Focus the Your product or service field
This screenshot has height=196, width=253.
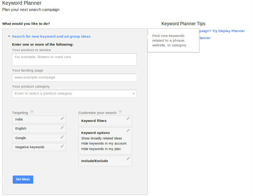74,59
